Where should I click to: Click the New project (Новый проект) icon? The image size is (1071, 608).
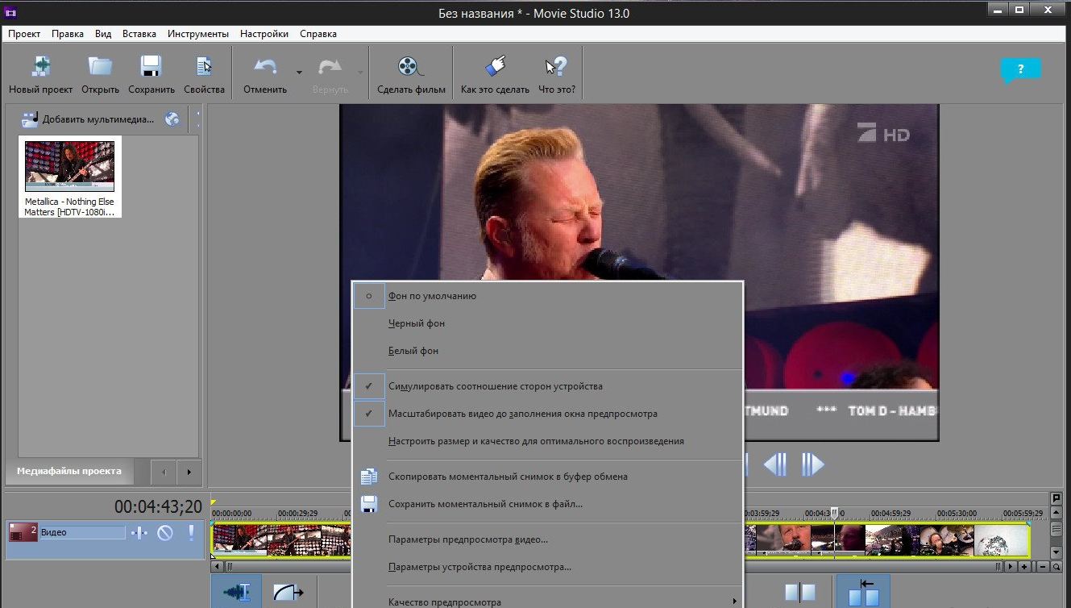[40, 66]
